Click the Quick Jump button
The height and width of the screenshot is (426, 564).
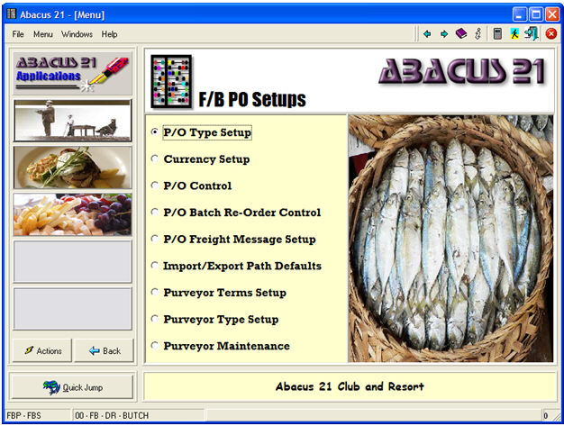72,387
